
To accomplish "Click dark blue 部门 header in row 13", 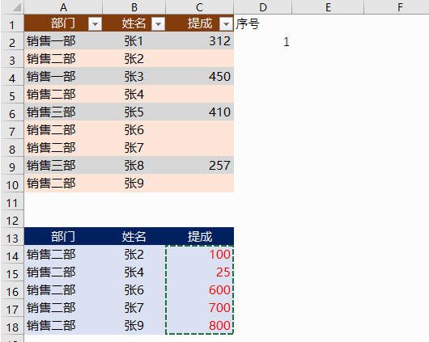I will tap(63, 236).
